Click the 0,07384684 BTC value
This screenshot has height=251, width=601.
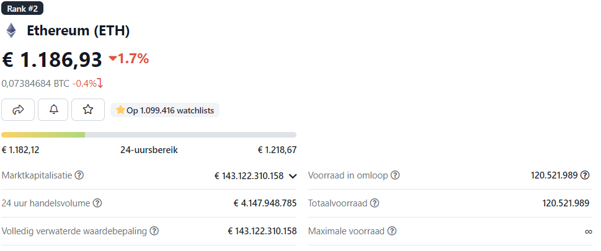click(x=35, y=83)
